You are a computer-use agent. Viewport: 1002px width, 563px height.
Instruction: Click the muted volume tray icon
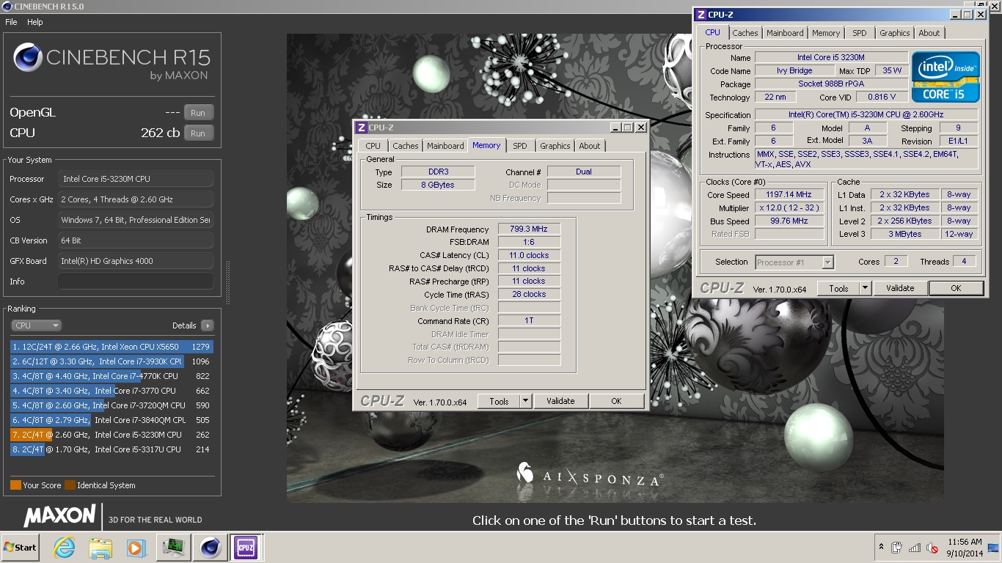point(932,548)
